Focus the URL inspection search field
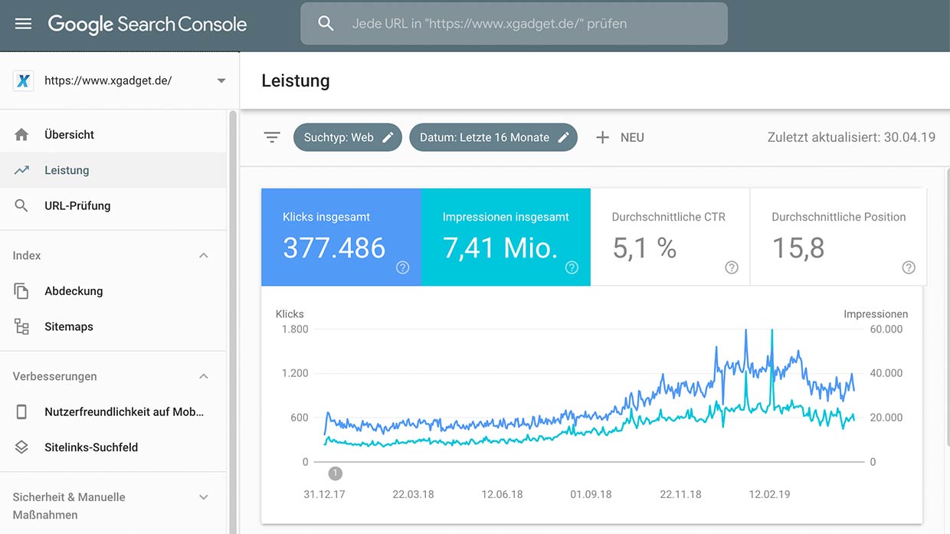950x534 pixels. click(x=514, y=24)
